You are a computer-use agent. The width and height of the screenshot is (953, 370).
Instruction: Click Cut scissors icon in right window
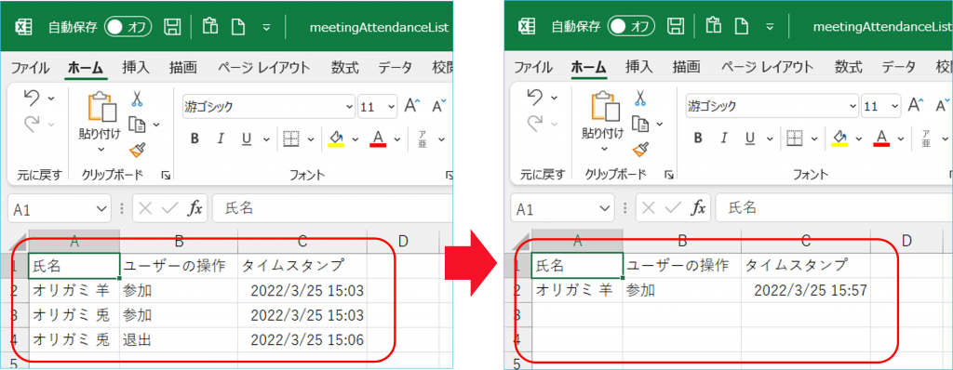pos(640,98)
